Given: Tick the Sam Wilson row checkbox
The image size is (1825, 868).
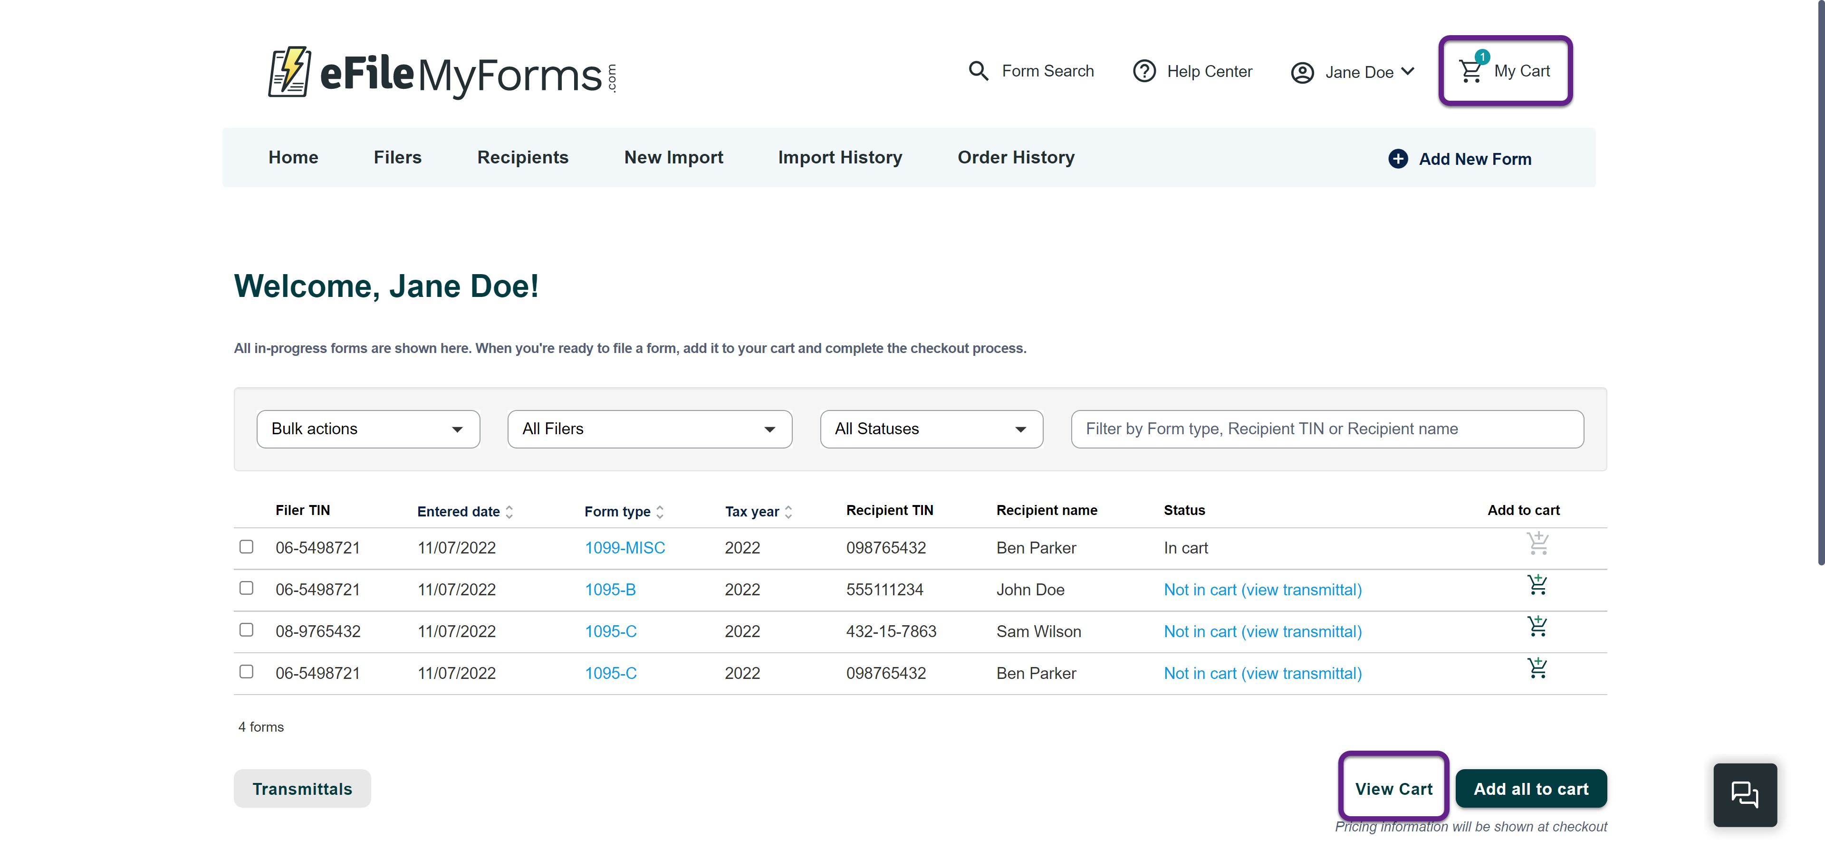Looking at the screenshot, I should tap(247, 630).
